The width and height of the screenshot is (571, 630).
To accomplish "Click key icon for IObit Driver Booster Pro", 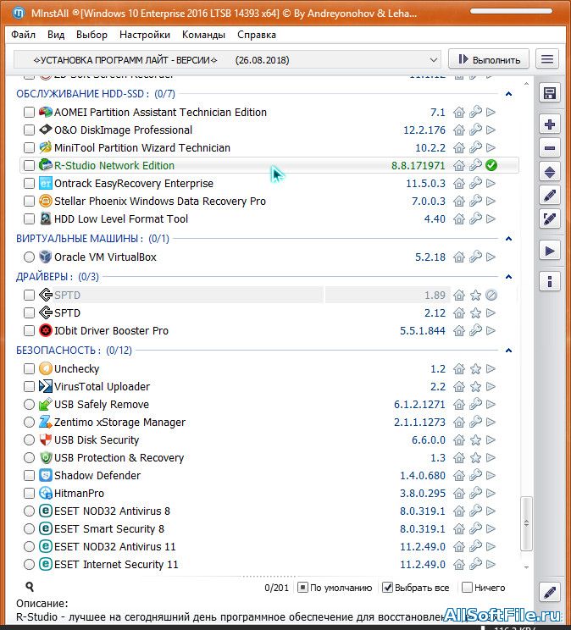I will tap(475, 330).
